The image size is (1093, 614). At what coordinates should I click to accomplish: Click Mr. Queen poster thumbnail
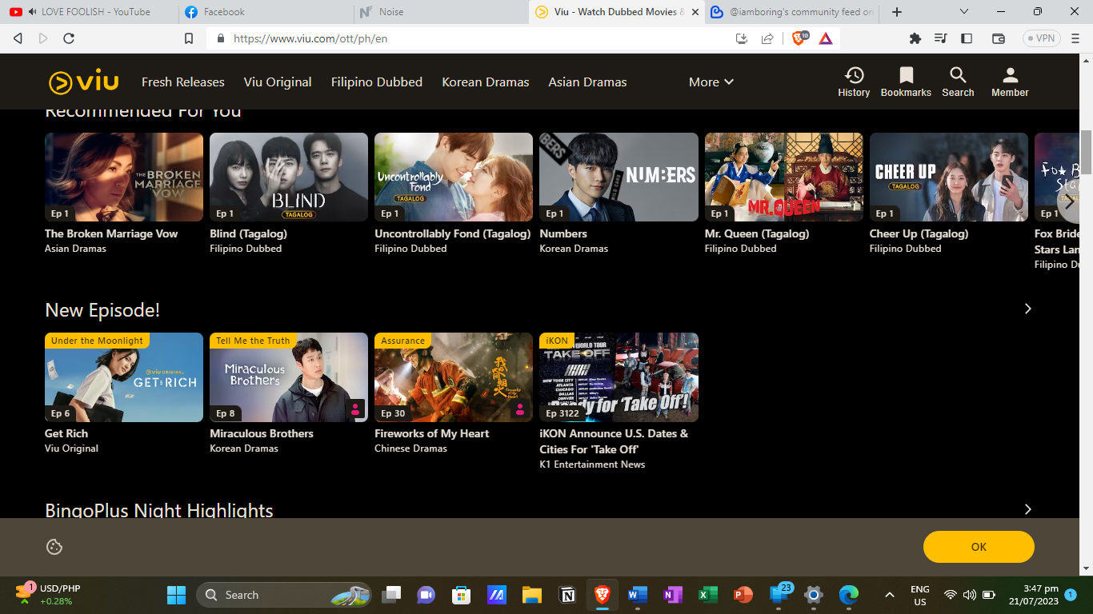(784, 177)
